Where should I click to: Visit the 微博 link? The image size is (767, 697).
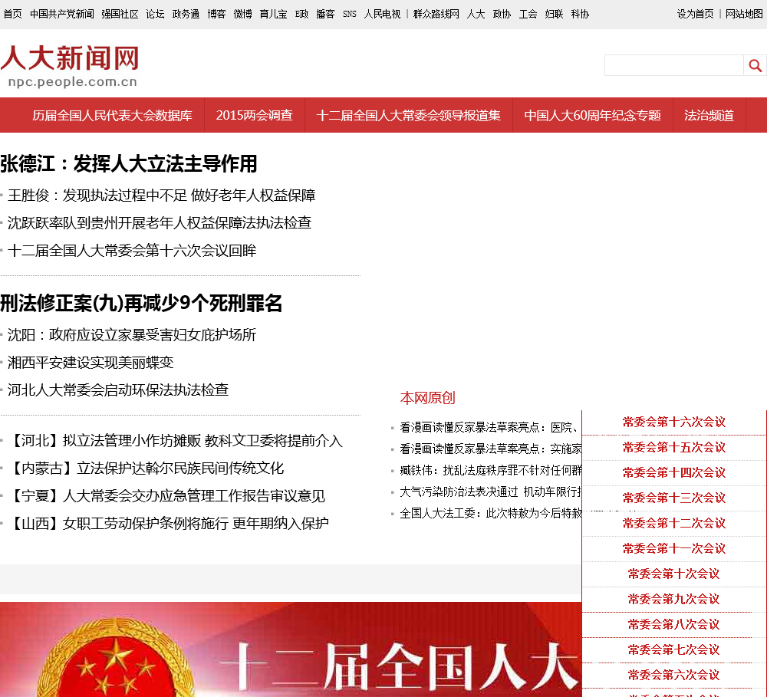point(242,14)
